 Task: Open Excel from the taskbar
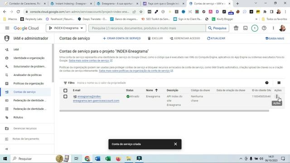(108, 158)
